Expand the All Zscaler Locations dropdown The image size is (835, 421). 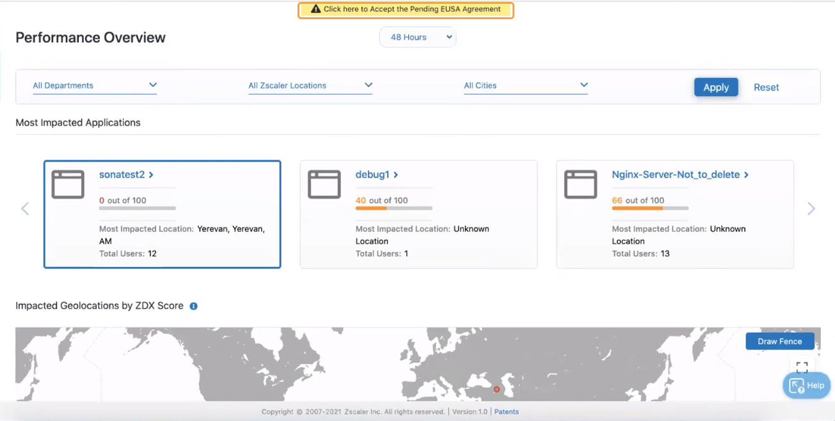click(x=310, y=86)
